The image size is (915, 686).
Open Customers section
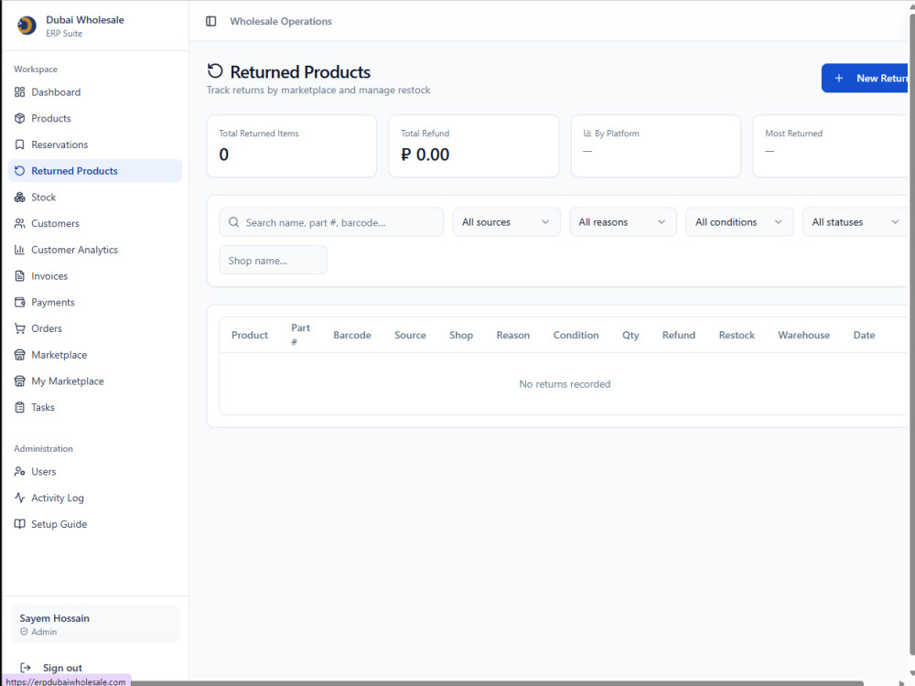[x=95, y=223]
